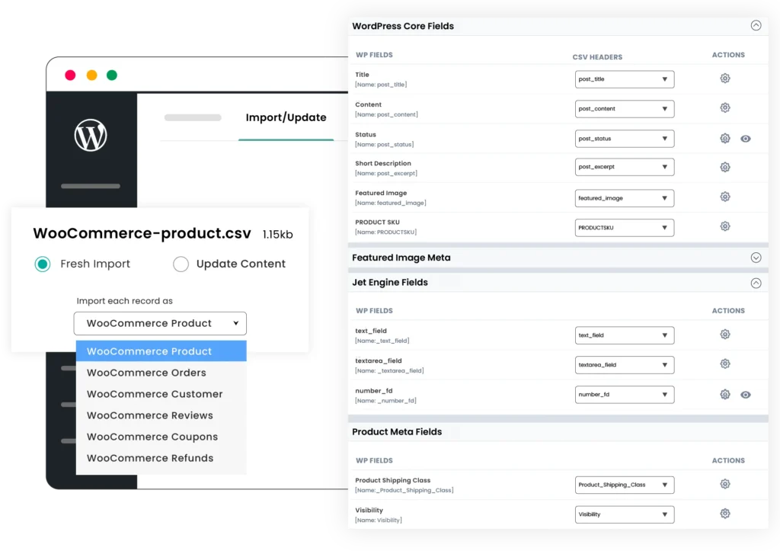Toggle eye preview for number_fd field
Viewport: 780px width, 551px height.
[745, 395]
